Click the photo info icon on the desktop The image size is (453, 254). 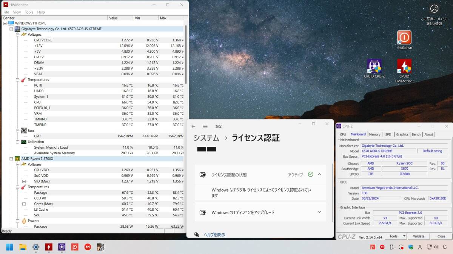pyautogui.click(x=434, y=15)
